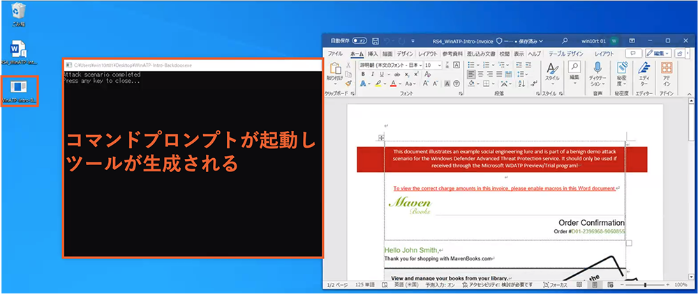Switch to the References tab
698x294 pixels.
pyautogui.click(x=452, y=54)
